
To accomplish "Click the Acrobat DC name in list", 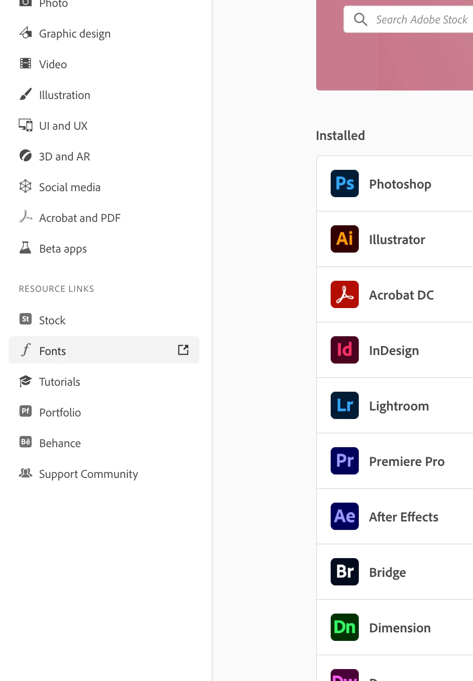I will coord(401,295).
